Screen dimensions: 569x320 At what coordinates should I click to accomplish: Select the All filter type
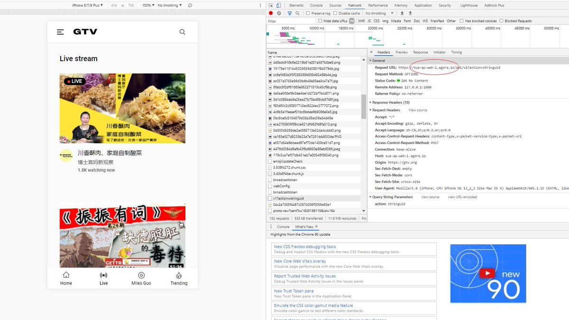pos(352,21)
